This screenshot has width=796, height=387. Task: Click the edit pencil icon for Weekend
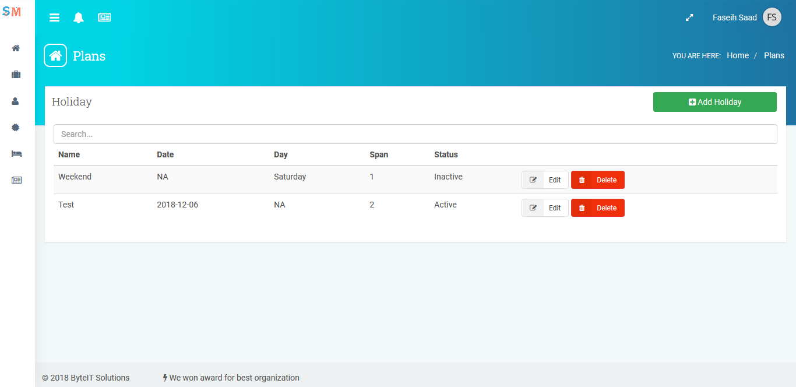(533, 180)
